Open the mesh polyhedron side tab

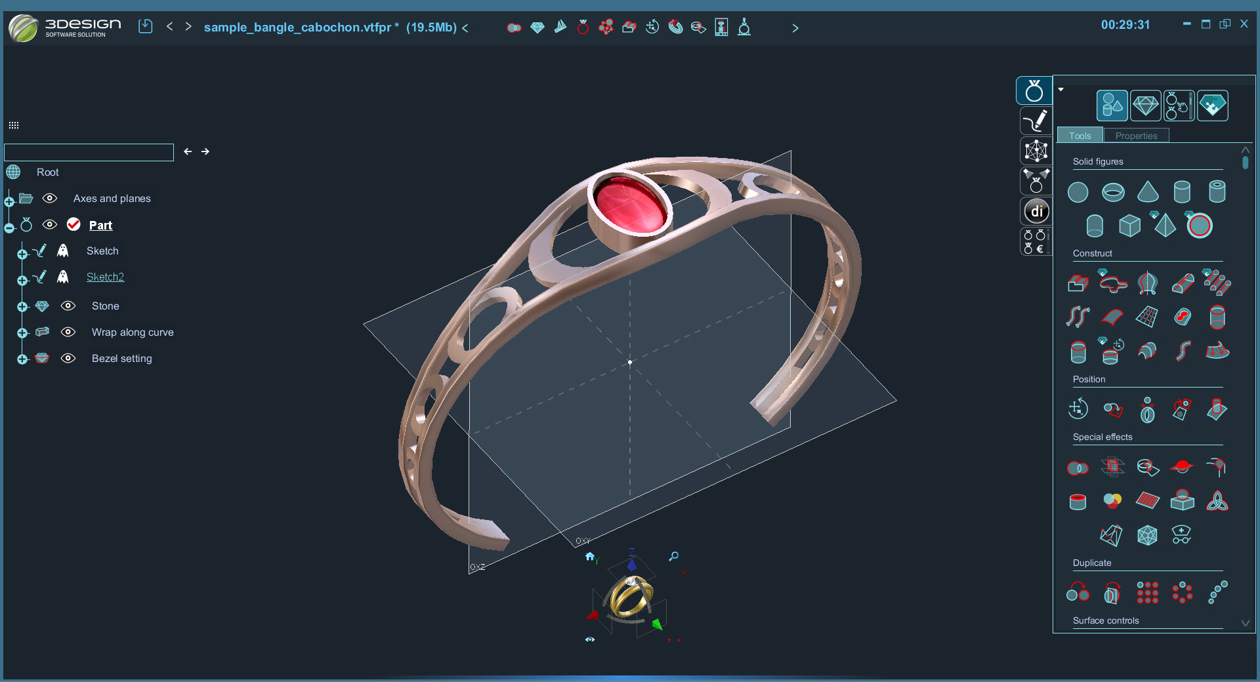click(1036, 151)
